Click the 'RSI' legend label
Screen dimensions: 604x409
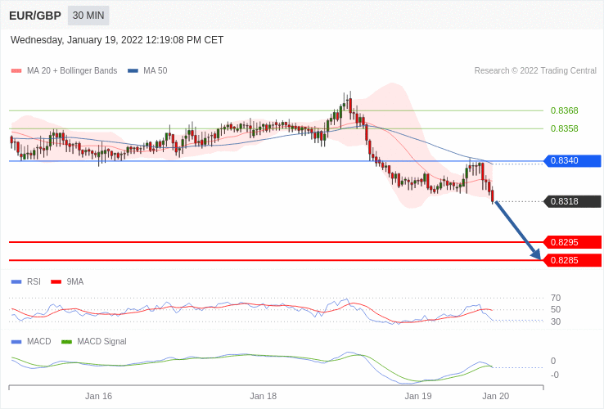click(x=34, y=282)
